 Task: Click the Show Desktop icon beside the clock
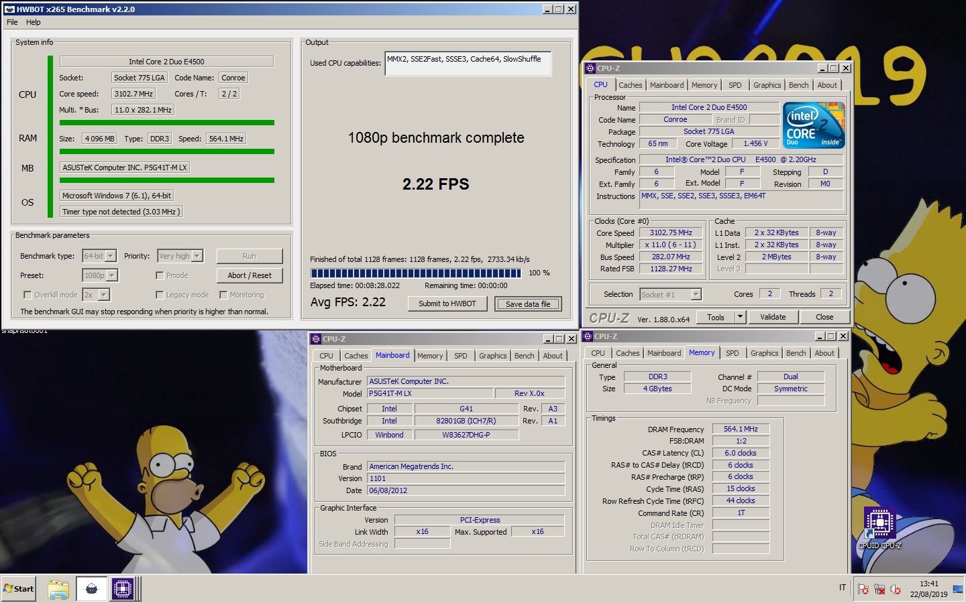click(x=958, y=590)
